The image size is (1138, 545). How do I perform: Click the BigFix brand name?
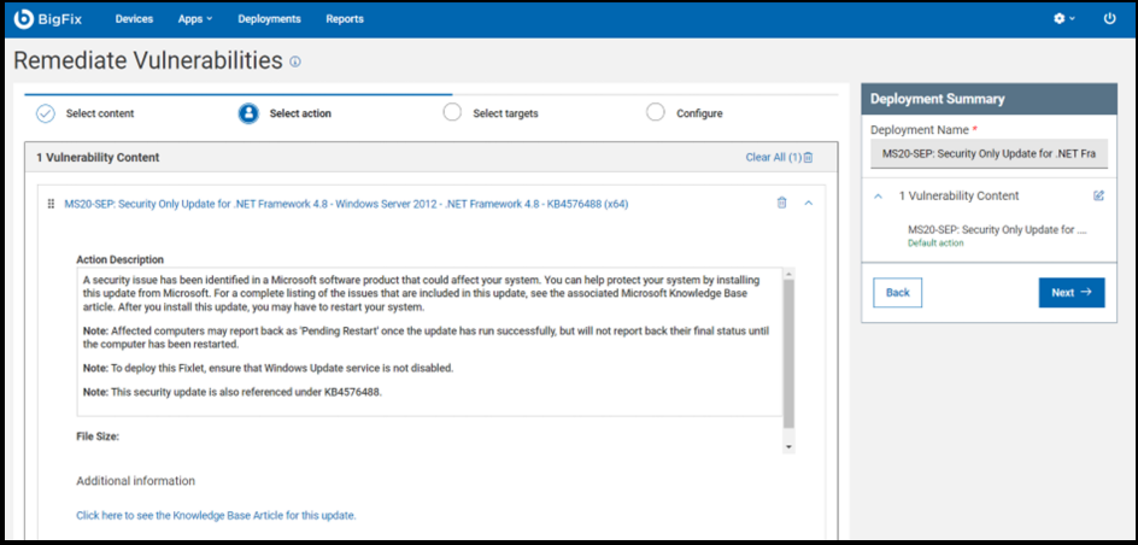(60, 19)
